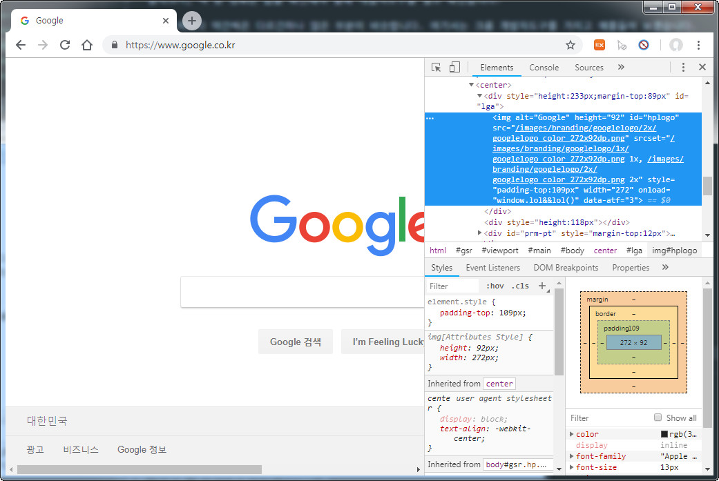Image resolution: width=719 pixels, height=481 pixels.
Task: Open the 광고 footer link
Action: (x=35, y=449)
